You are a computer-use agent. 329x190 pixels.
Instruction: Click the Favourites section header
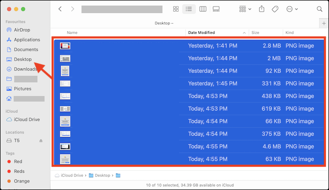[x=15, y=22]
